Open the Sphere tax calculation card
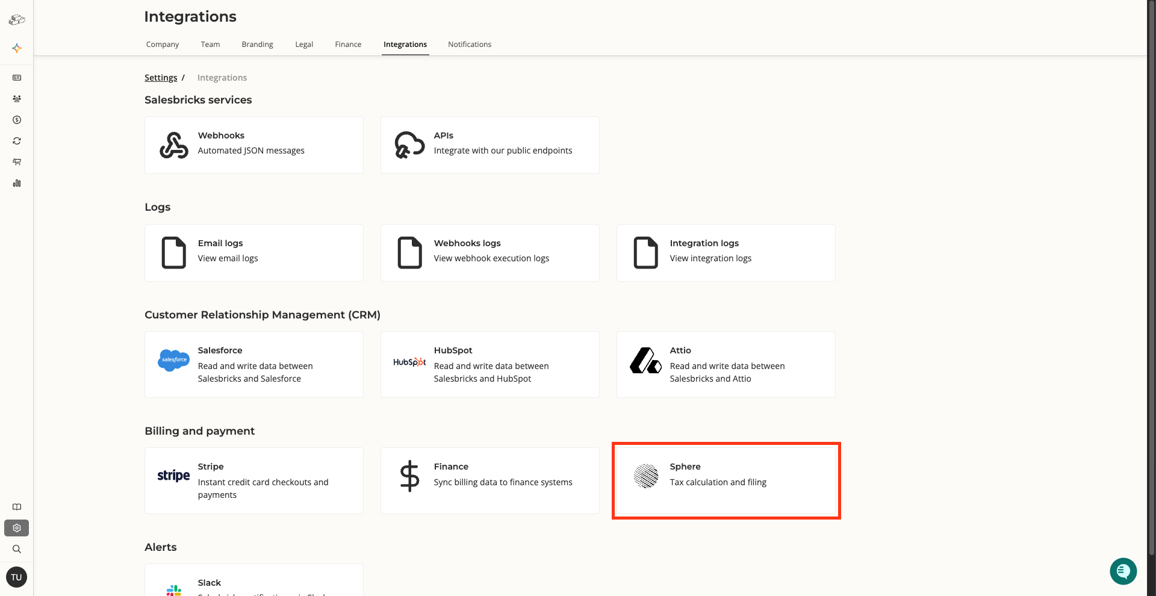1156x596 pixels. point(726,480)
